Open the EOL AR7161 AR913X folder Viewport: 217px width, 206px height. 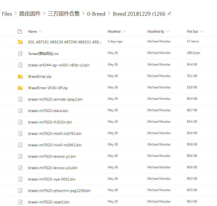65,42
